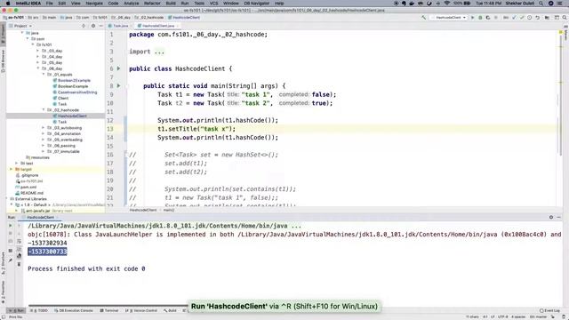
Task: Click the green Run button in top toolbar
Action: click(x=472, y=18)
